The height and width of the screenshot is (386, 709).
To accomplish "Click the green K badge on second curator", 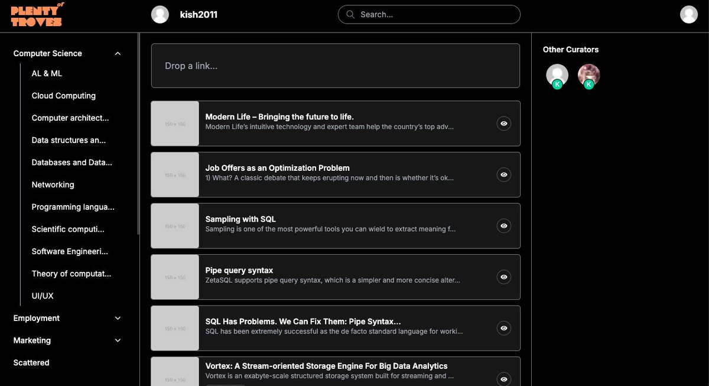I will [589, 84].
